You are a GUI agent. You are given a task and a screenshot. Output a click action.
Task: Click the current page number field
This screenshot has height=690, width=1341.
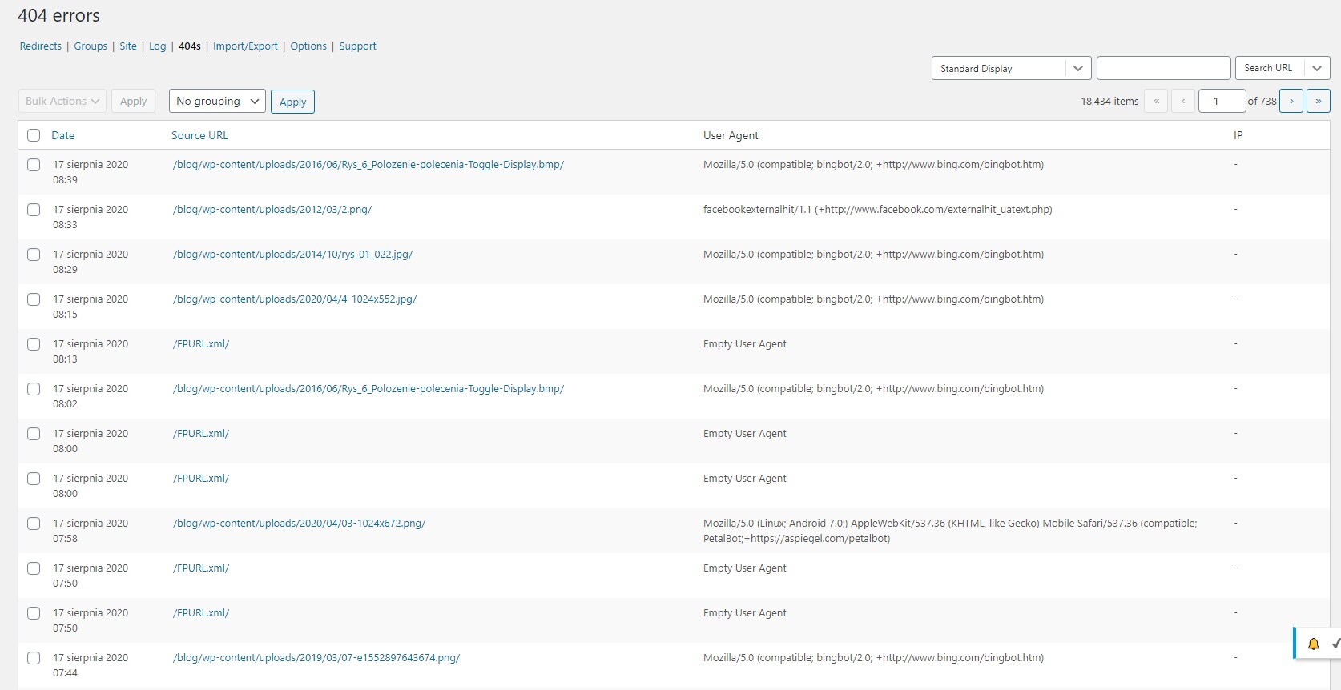tap(1222, 101)
